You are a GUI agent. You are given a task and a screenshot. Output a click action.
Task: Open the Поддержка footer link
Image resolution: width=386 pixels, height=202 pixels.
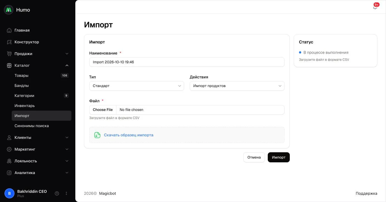pyautogui.click(x=366, y=193)
